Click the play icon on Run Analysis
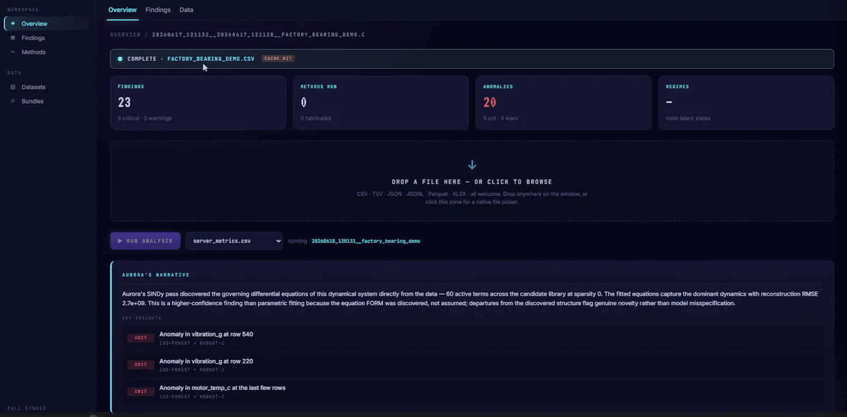847x417 pixels. point(120,241)
